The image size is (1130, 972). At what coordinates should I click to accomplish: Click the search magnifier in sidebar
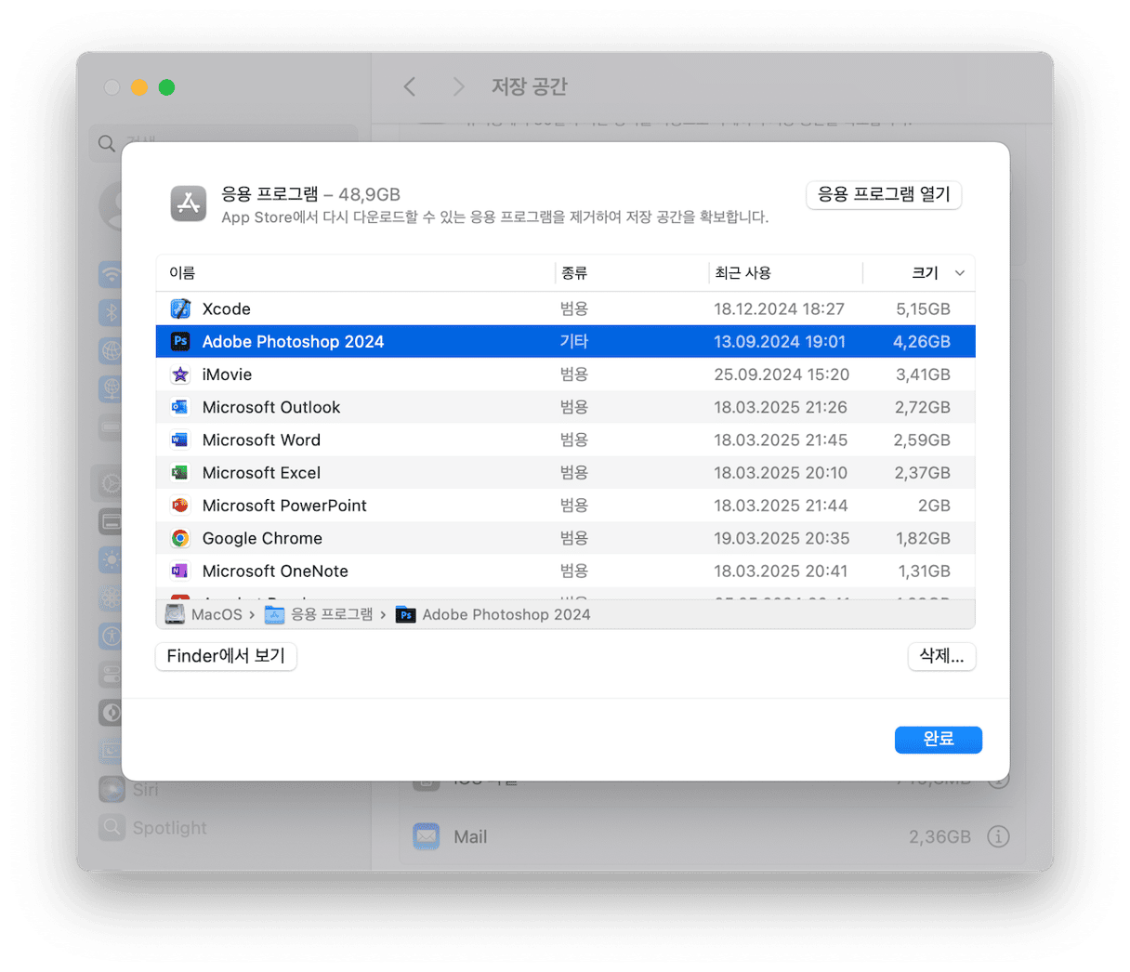click(x=107, y=143)
